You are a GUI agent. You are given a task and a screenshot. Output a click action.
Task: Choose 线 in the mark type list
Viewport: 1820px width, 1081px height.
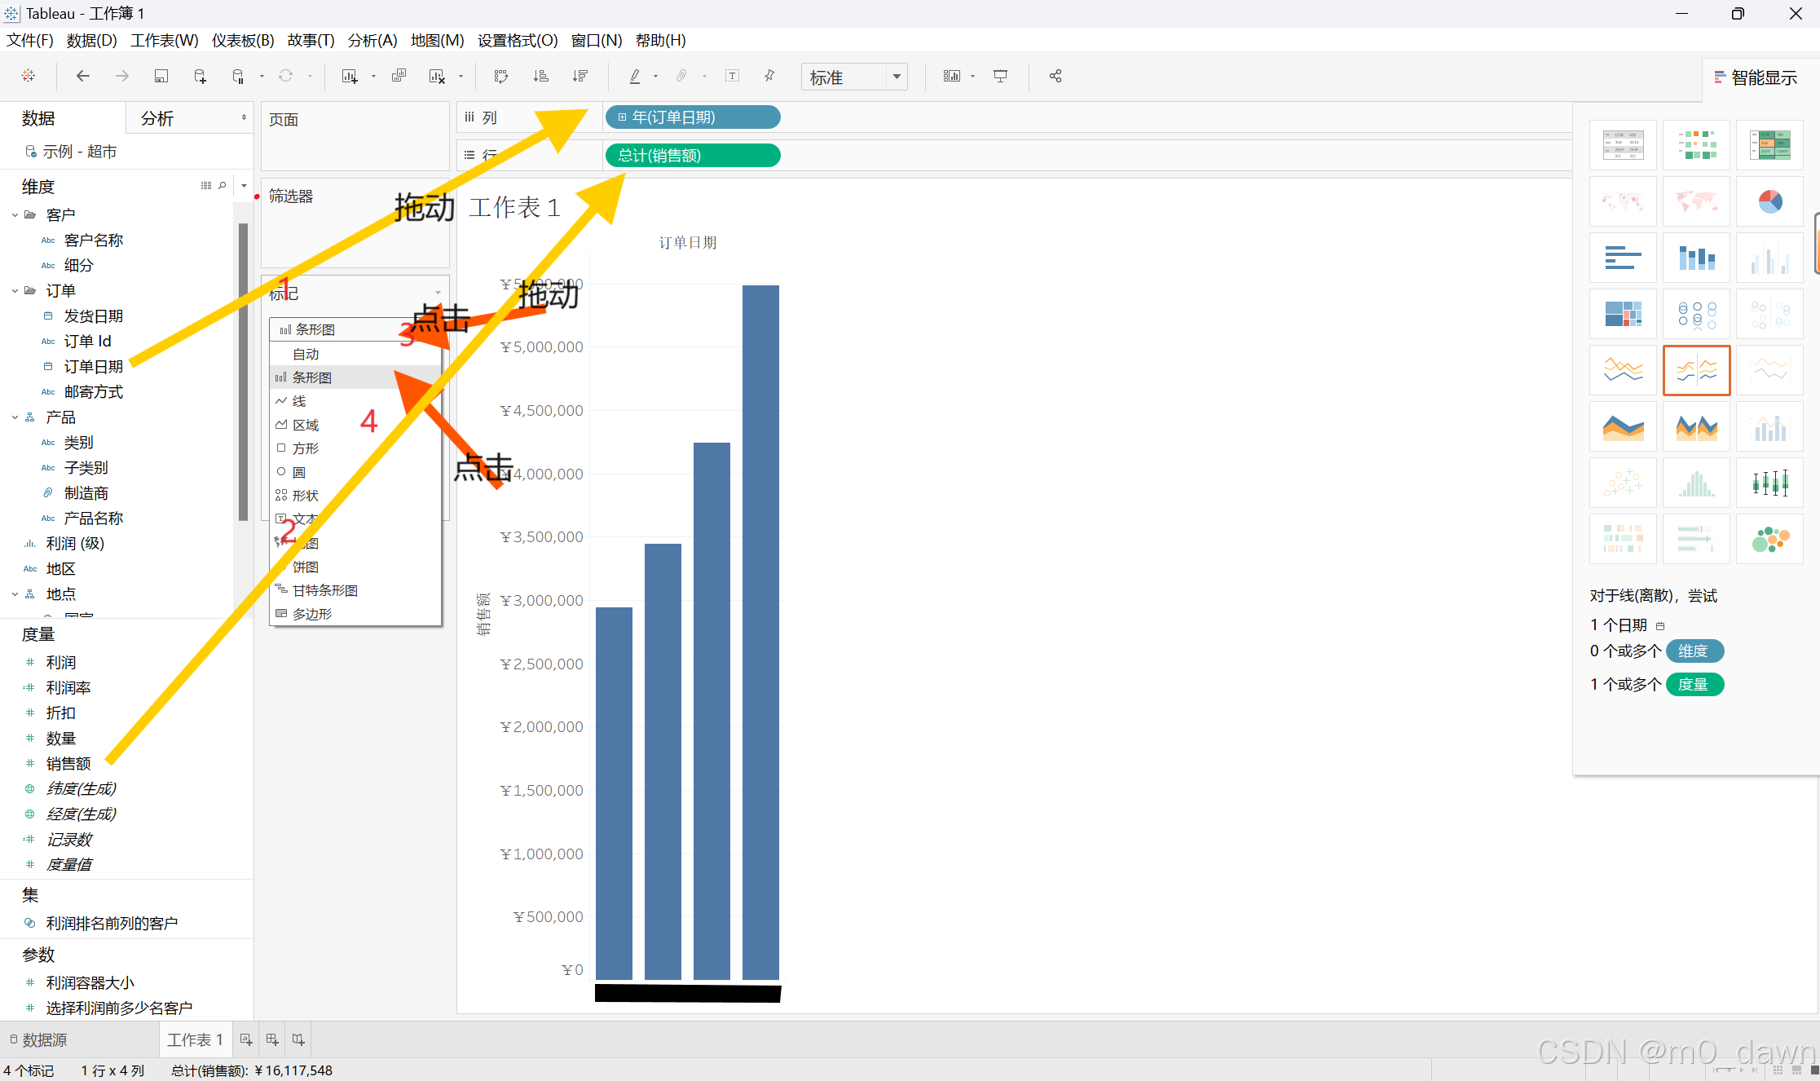point(299,401)
